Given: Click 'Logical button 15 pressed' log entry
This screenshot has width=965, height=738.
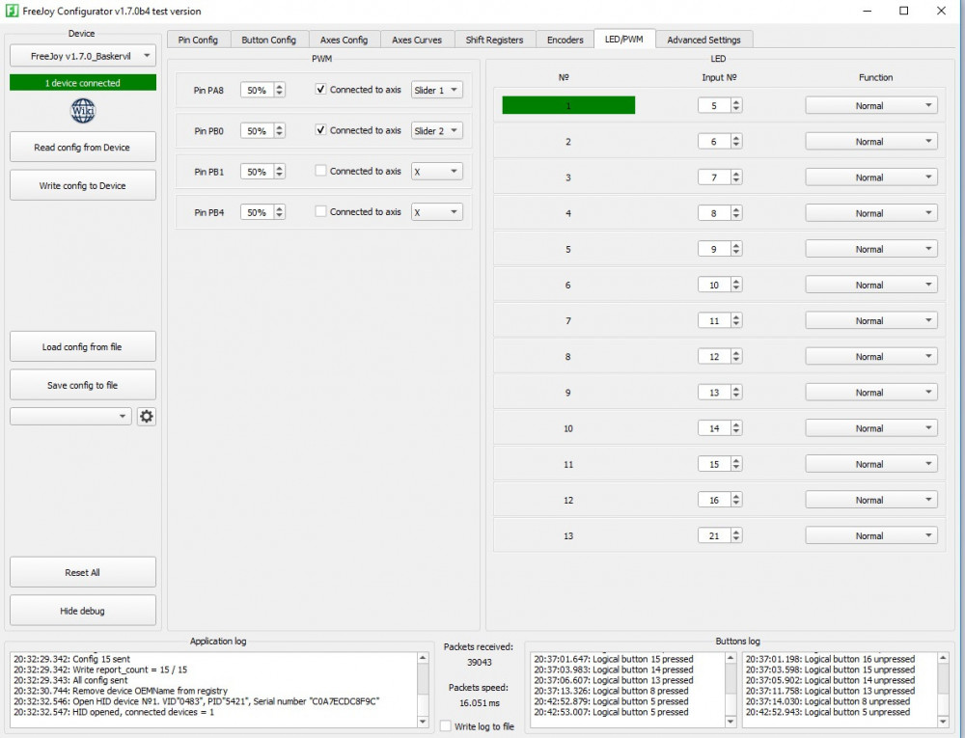Looking at the screenshot, I should click(613, 659).
